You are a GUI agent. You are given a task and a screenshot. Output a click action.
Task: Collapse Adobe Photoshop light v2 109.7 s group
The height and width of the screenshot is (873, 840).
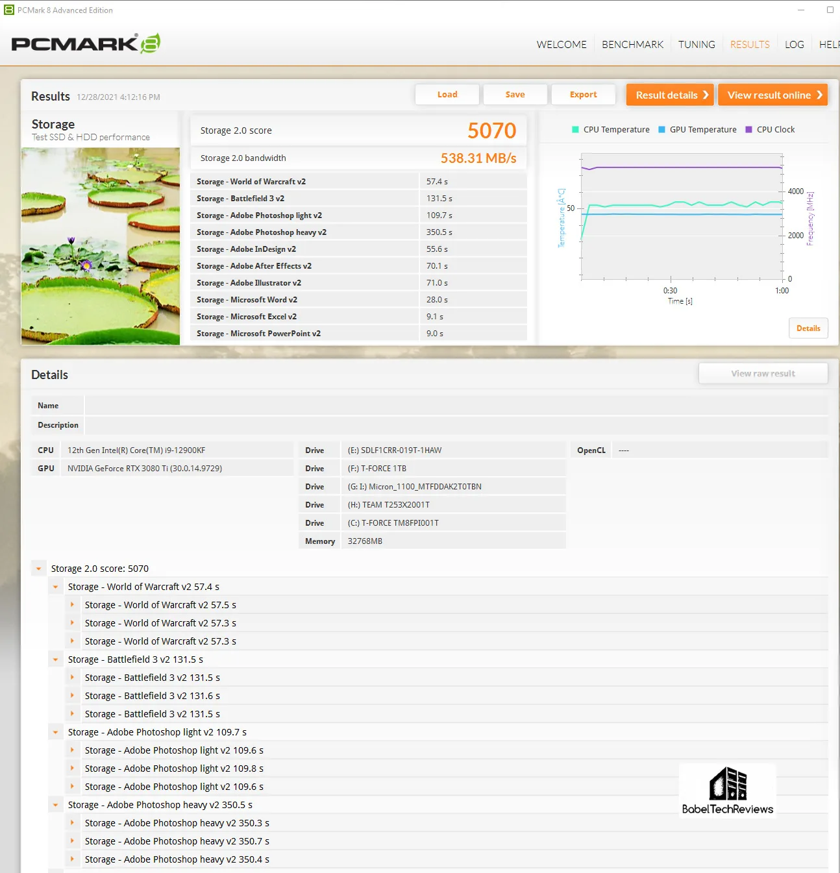click(x=55, y=732)
